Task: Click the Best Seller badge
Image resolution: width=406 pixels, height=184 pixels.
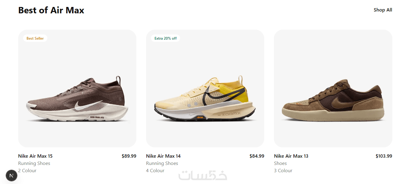Action: [35, 38]
